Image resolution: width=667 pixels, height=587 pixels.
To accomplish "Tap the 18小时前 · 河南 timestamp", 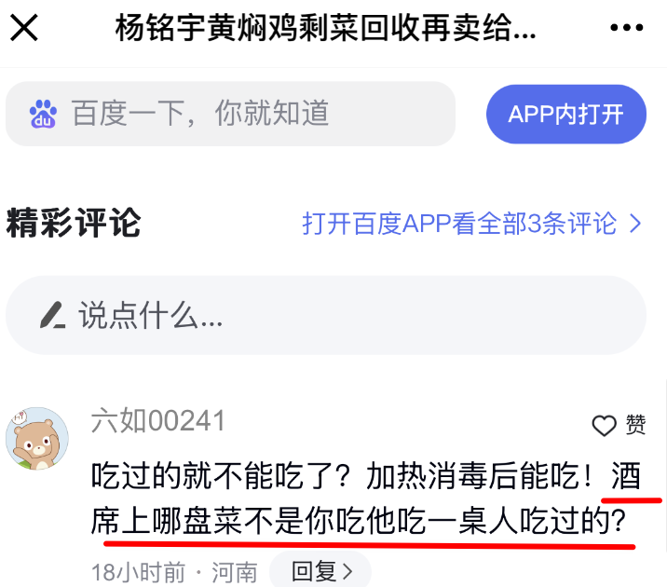I will point(174,572).
